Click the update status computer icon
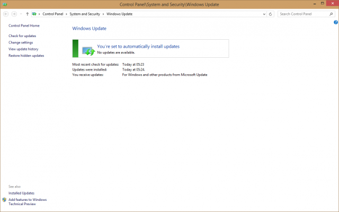This screenshot has width=339, height=212. 88,51
